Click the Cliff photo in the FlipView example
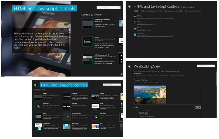The image size is (219, 139). (x=150, y=95)
